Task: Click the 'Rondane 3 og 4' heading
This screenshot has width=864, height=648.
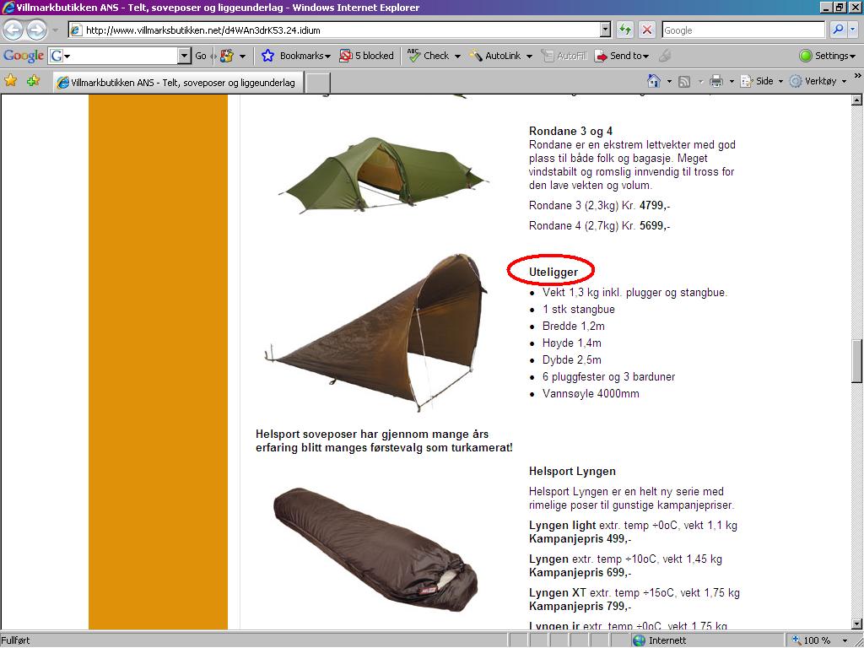Action: pyautogui.click(x=570, y=131)
